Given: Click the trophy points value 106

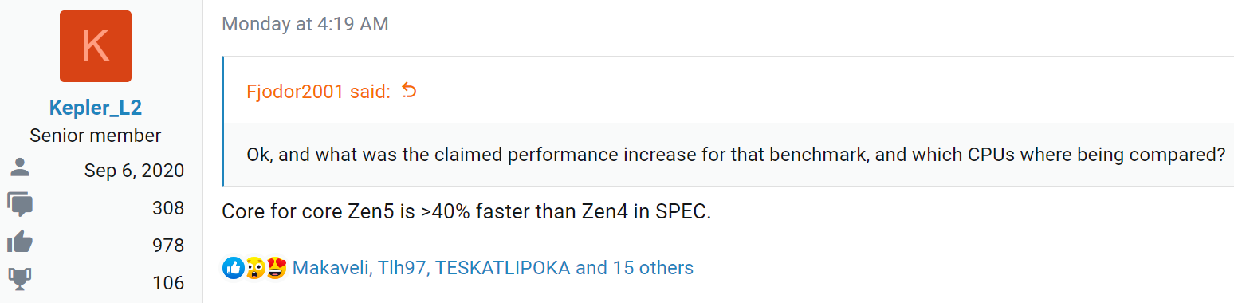Looking at the screenshot, I should tap(168, 283).
